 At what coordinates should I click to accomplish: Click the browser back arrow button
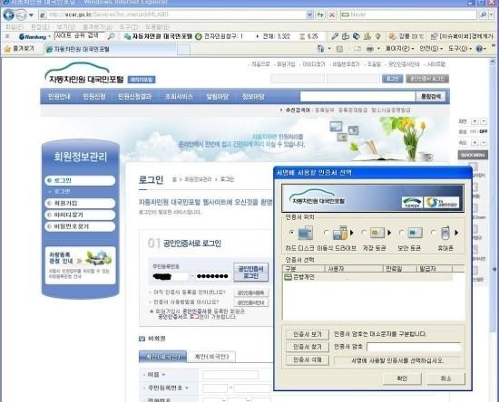pyautogui.click(x=8, y=14)
